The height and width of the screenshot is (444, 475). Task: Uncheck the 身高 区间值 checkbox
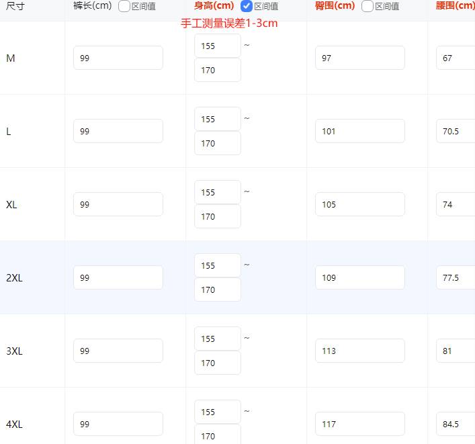point(247,6)
